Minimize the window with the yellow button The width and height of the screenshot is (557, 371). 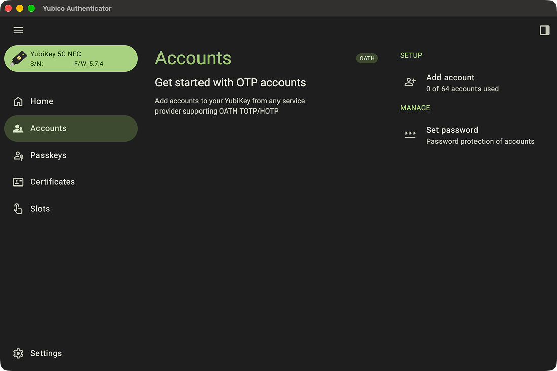pyautogui.click(x=20, y=8)
